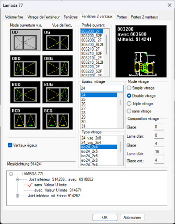Image resolution: width=175 pixels, height=224 pixels.
Task: Collapse Joint intérieur 914259 tree node
Action: [x=17, y=179]
